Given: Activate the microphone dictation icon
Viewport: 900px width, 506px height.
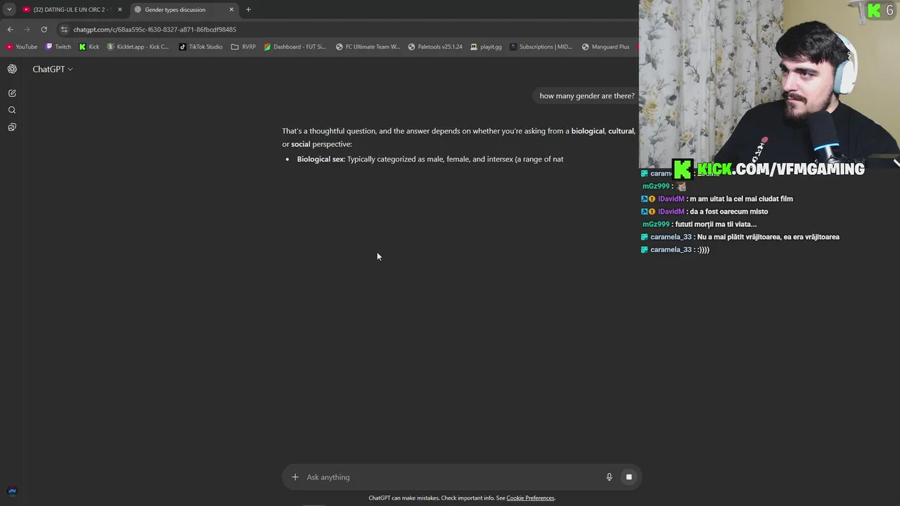Looking at the screenshot, I should 609,477.
